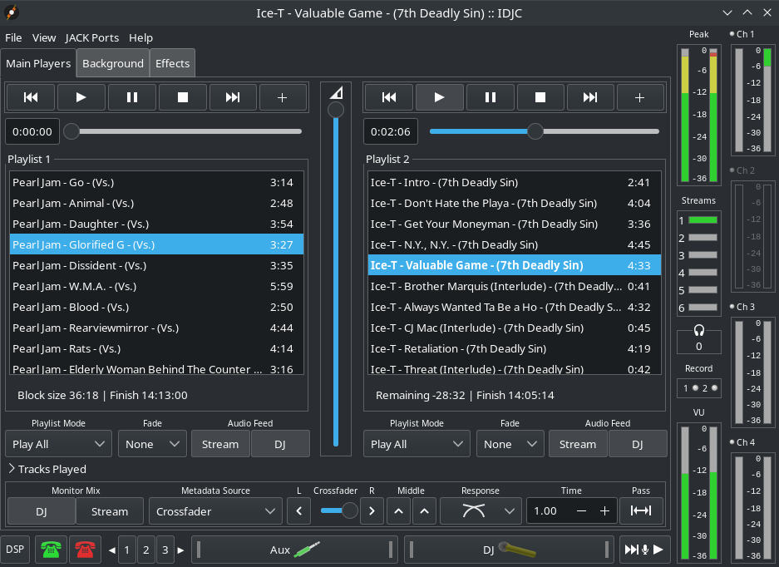Click the red phone icon

click(85, 550)
